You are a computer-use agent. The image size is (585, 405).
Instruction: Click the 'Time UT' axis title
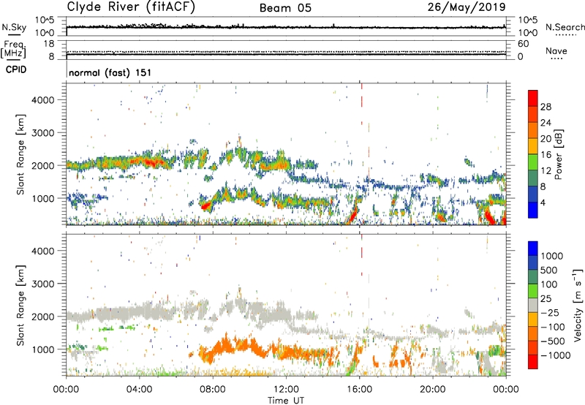(x=286, y=401)
